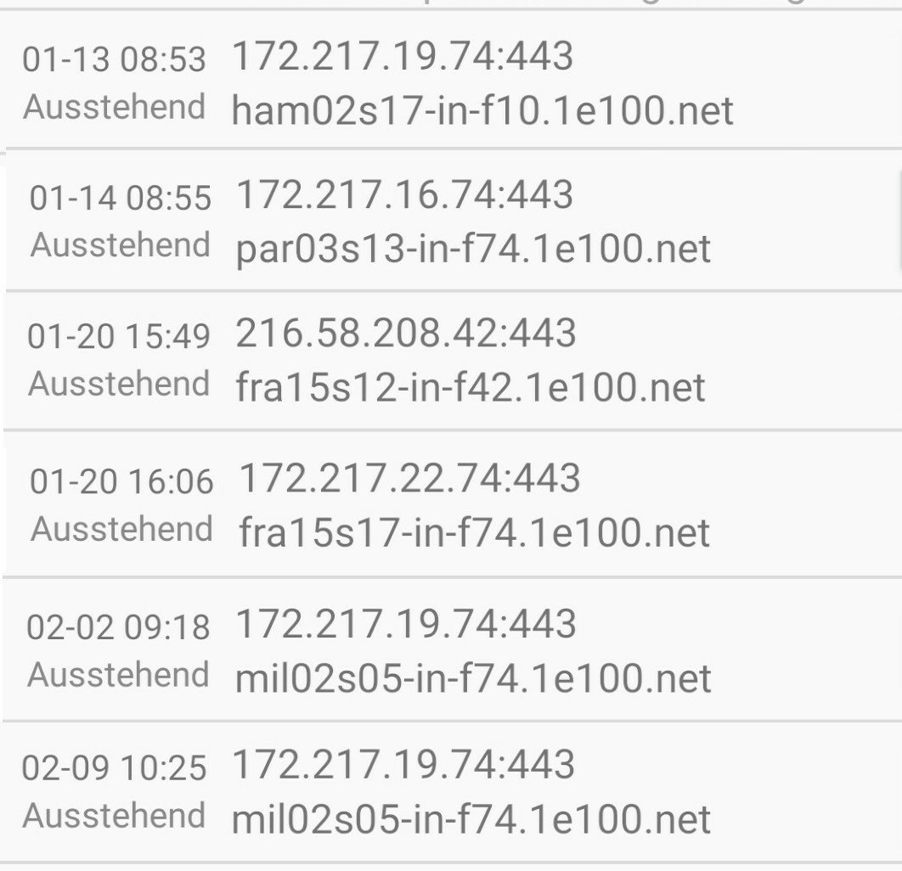902x871 pixels.
Task: Open host ham02s17-in-f10.1e100.net
Action: (x=482, y=110)
